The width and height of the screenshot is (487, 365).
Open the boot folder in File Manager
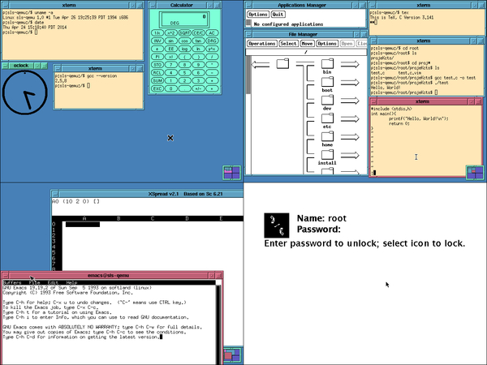(x=328, y=81)
